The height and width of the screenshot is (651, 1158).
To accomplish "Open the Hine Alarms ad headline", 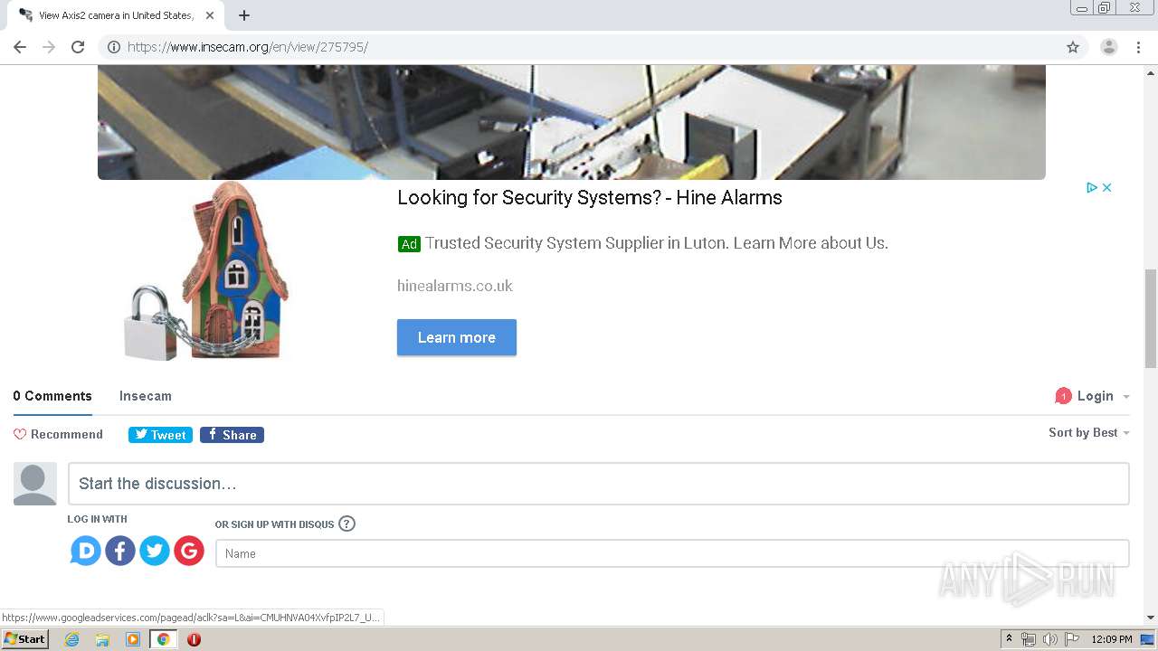I will tap(589, 197).
